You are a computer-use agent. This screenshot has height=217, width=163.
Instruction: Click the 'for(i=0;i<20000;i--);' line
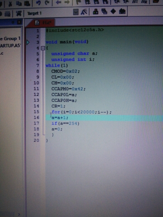tap(81, 112)
